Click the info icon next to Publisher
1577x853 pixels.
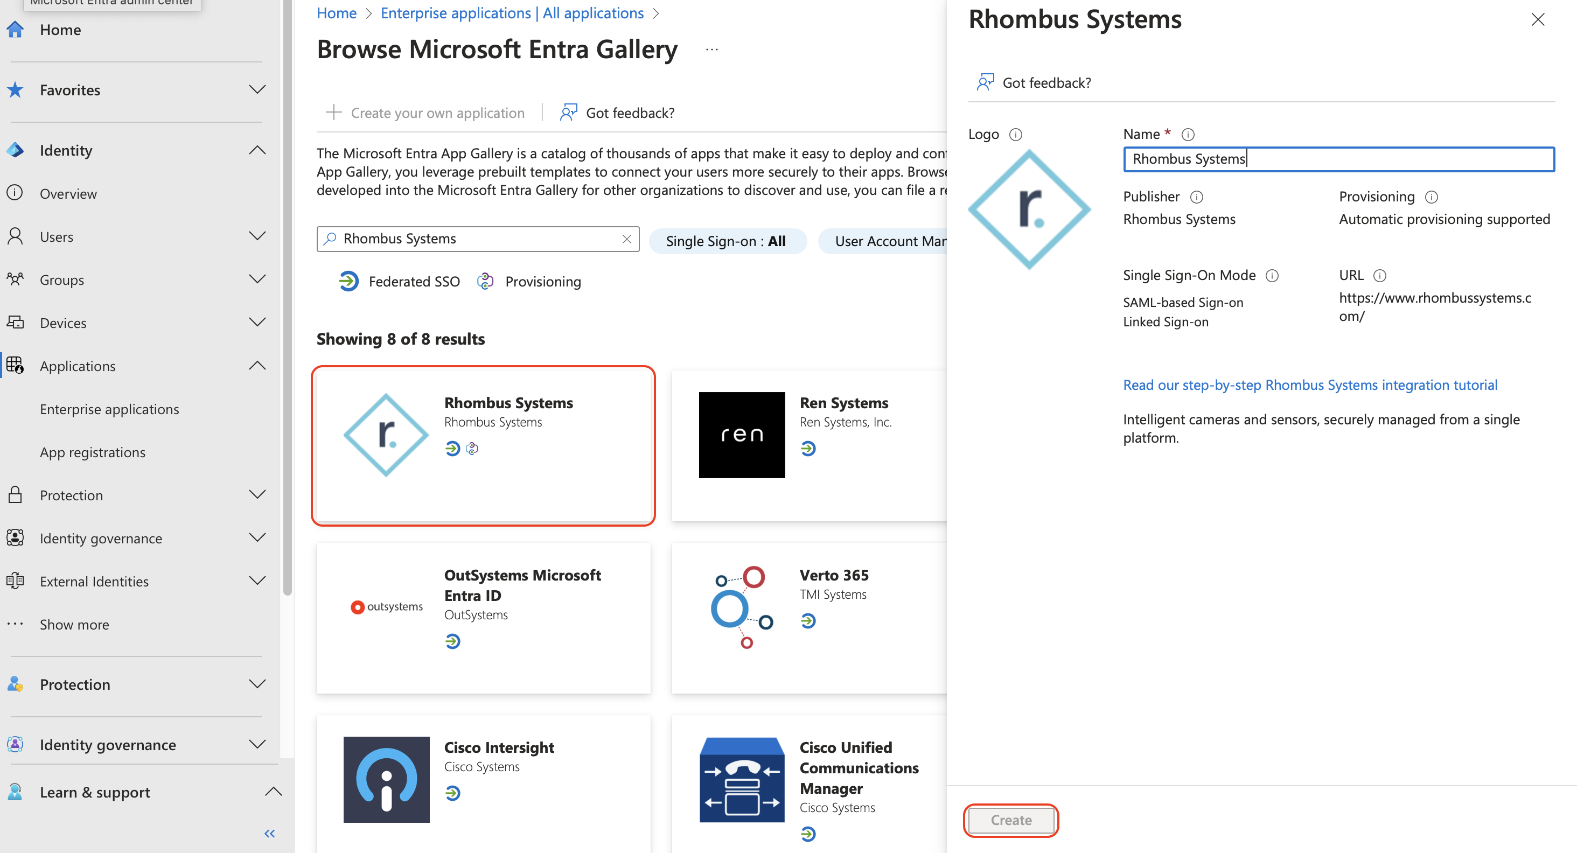1196,197
